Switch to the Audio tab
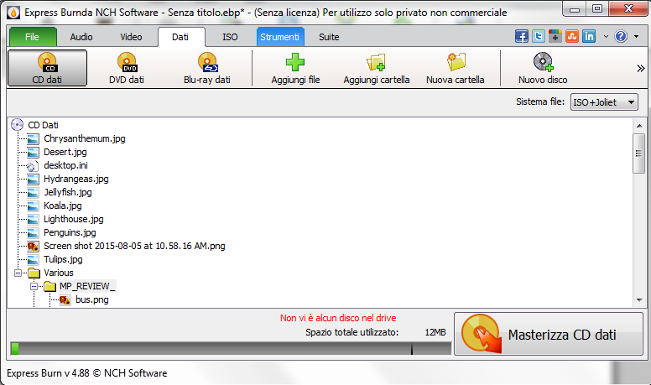The image size is (651, 385). 81,37
